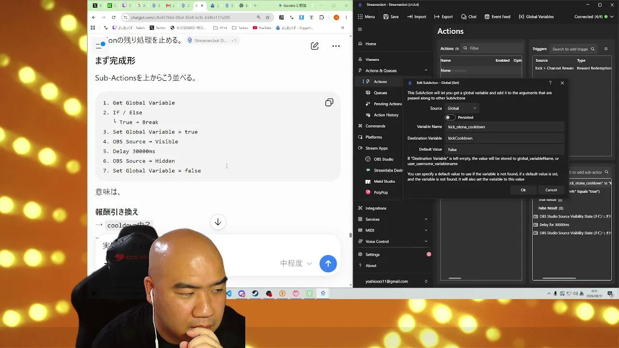Open the 中程度 model effort dropdown
This screenshot has height=348, width=619.
click(296, 263)
